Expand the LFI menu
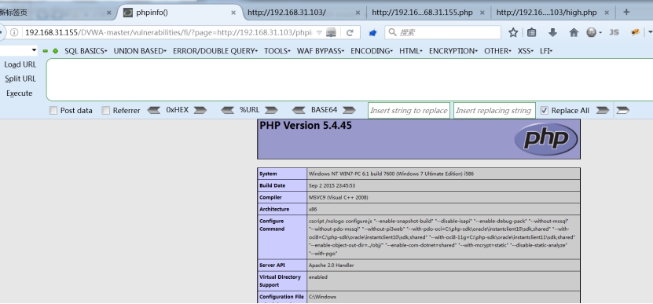This screenshot has height=304, width=653. 546,51
